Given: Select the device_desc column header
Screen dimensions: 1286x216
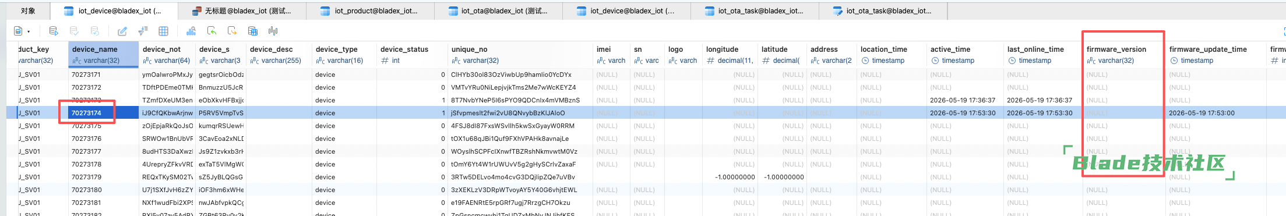Looking at the screenshot, I should (x=279, y=55).
